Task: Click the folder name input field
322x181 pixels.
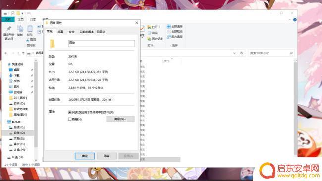Action: tap(102, 43)
